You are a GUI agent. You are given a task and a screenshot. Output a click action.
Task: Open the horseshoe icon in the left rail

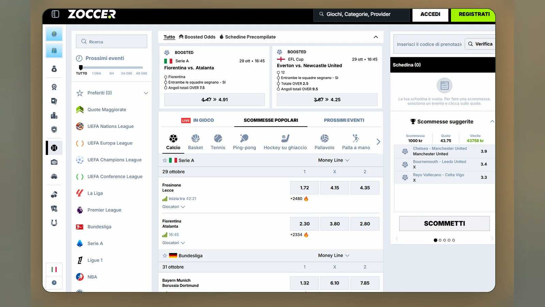pos(54,223)
